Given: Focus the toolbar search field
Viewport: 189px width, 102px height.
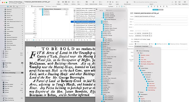Looking at the screenshot, I should (151, 2).
